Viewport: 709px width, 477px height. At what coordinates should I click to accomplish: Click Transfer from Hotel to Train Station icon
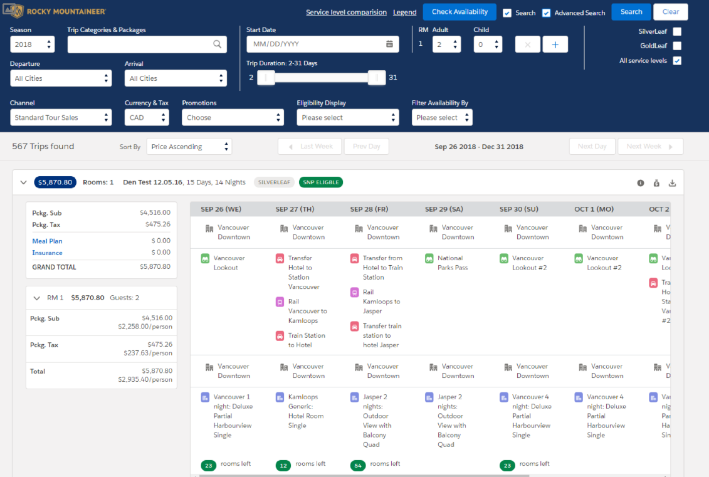coord(355,259)
